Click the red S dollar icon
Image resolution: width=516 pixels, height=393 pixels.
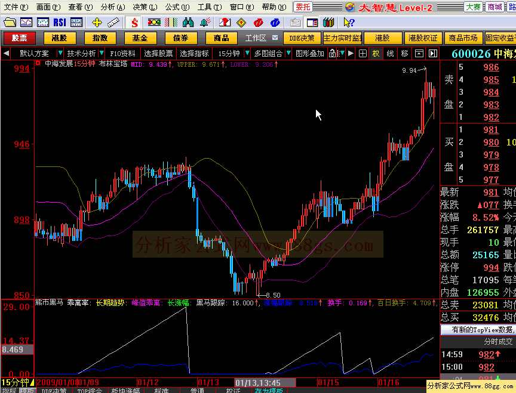(x=134, y=22)
